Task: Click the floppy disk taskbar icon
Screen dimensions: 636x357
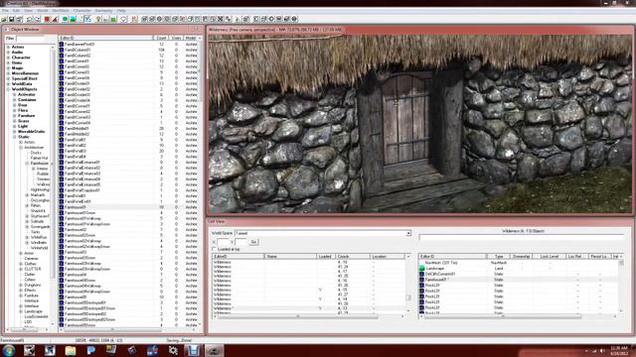Action: (x=194, y=350)
